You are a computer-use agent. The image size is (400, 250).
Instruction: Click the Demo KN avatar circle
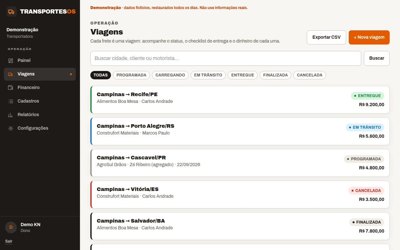pos(11,227)
